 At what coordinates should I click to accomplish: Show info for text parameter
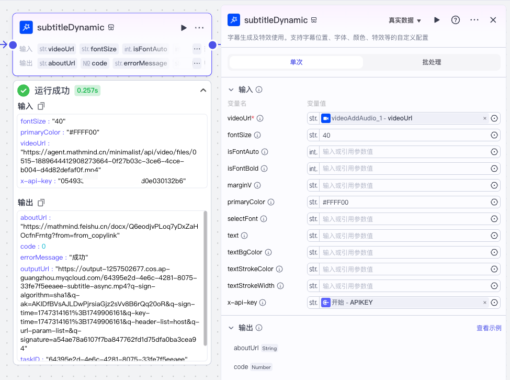pyautogui.click(x=244, y=236)
